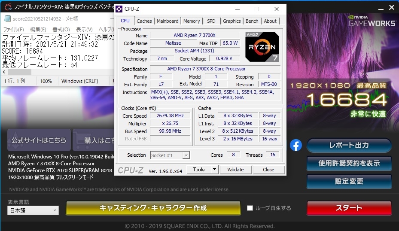Image resolution: width=399 pixels, height=231 pixels.
Task: Click the 平均フレームレート line in Notepad
Action: [x=50, y=58]
